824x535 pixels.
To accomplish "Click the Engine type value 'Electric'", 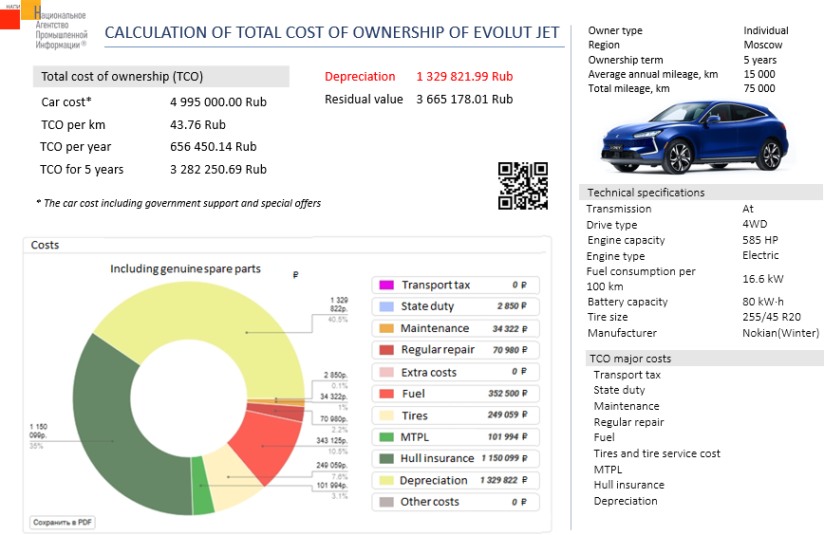I will click(760, 255).
